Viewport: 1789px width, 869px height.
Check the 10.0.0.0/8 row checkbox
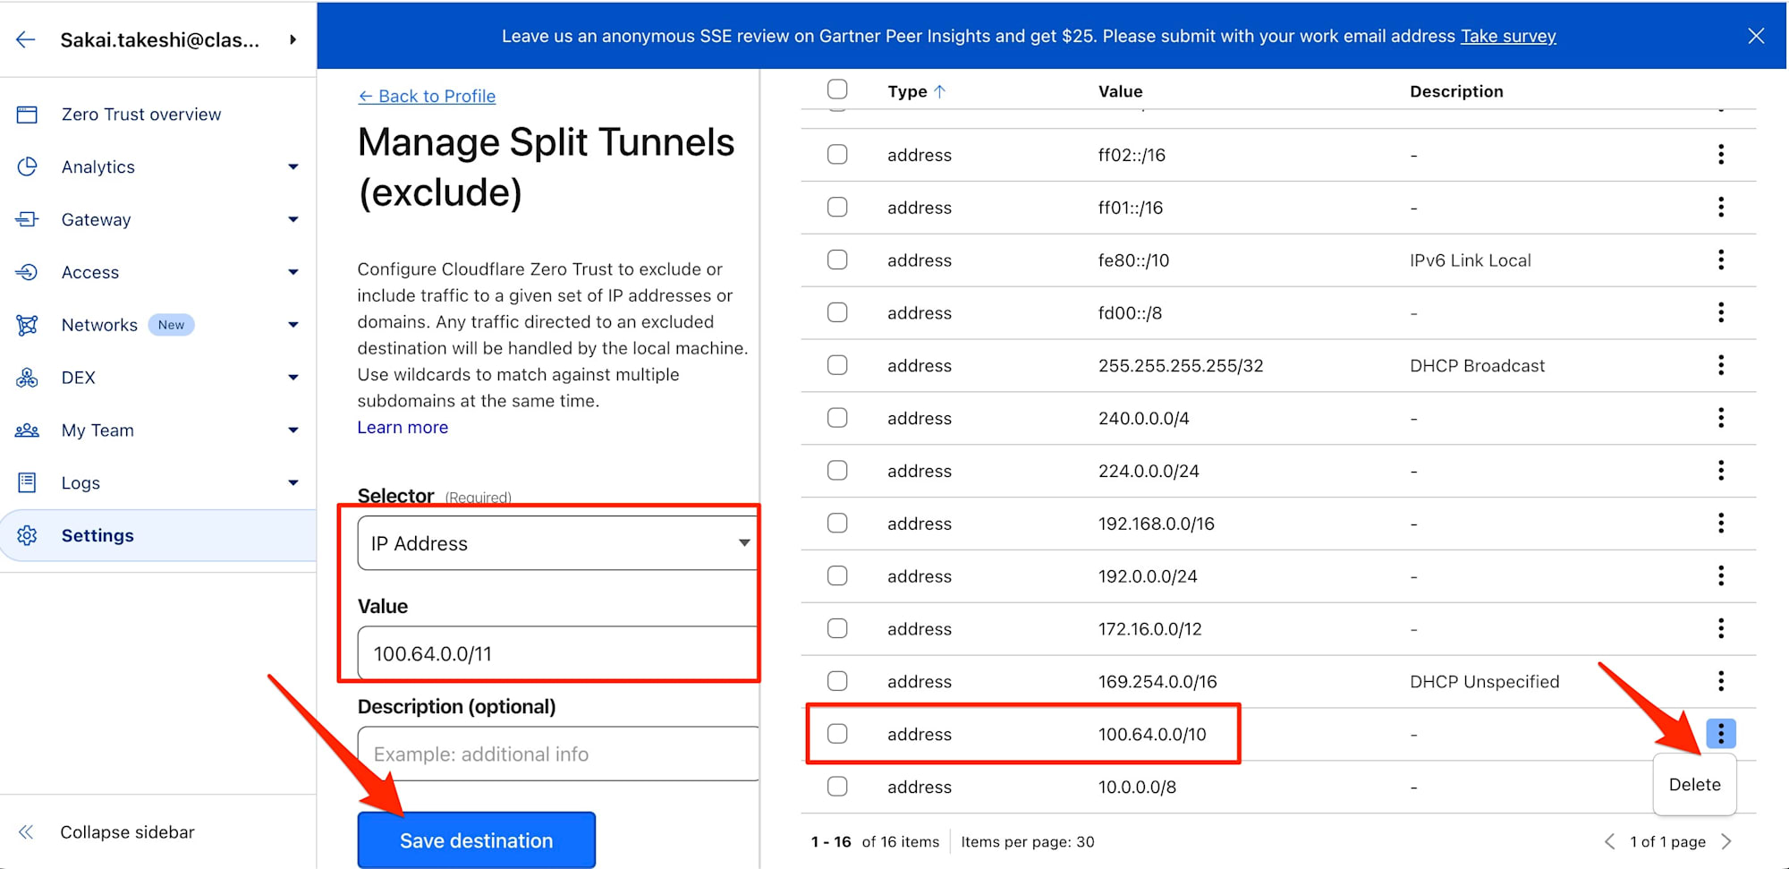coord(837,787)
